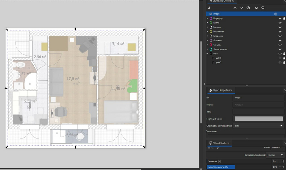Screen dimensions: 286x170
Task: Click the Highlight Color swatch
Action: click(258, 119)
